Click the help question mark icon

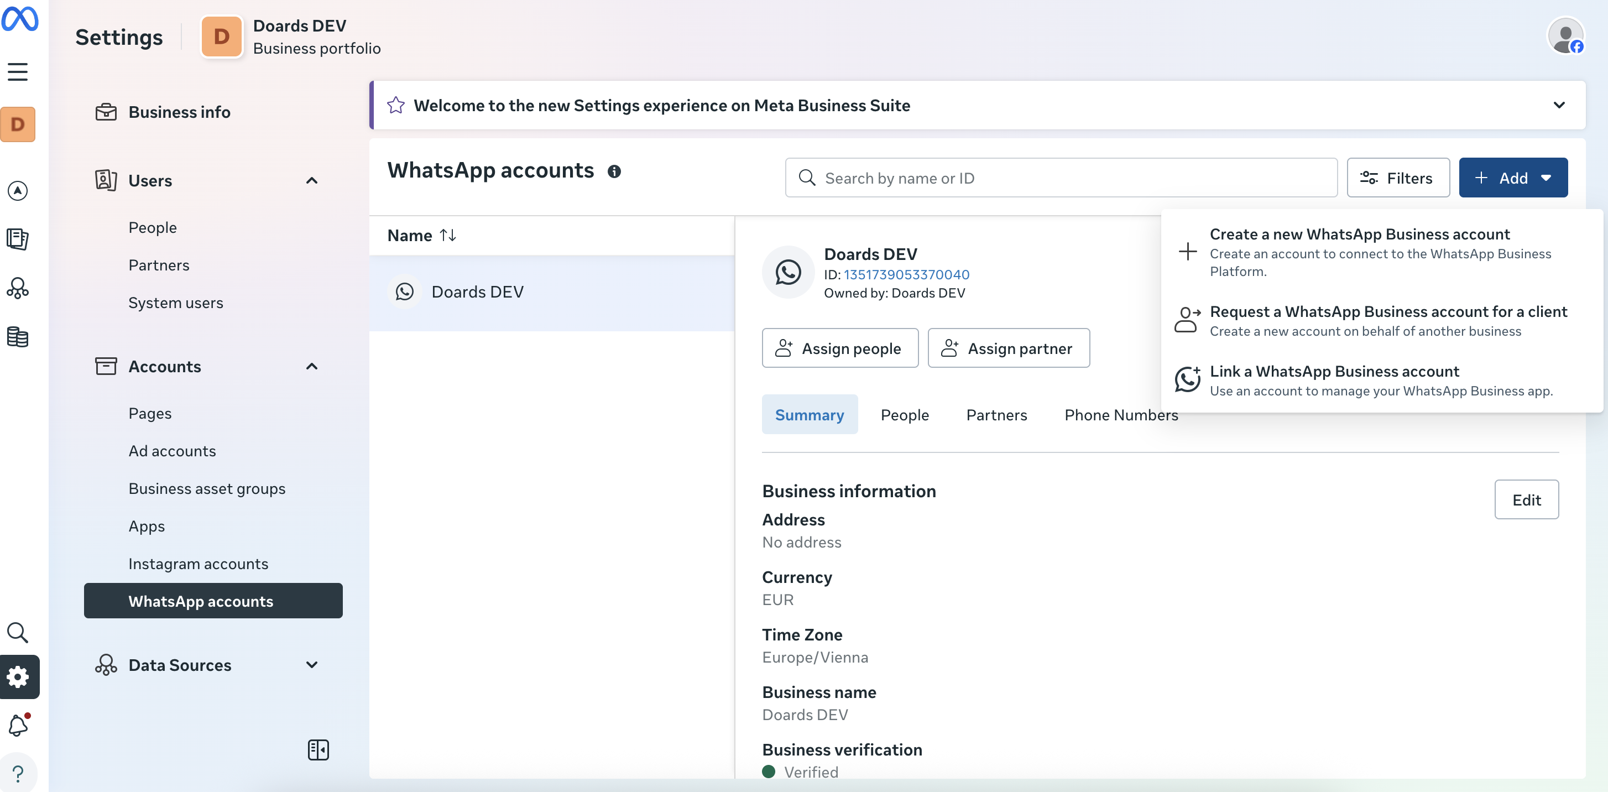coord(18,774)
